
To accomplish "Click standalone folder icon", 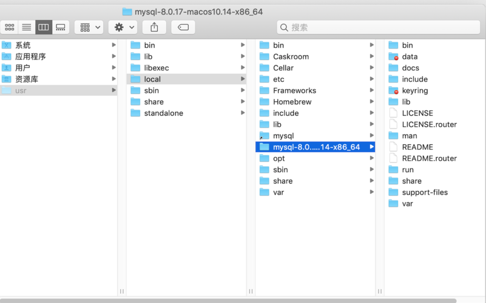I will click(x=135, y=113).
